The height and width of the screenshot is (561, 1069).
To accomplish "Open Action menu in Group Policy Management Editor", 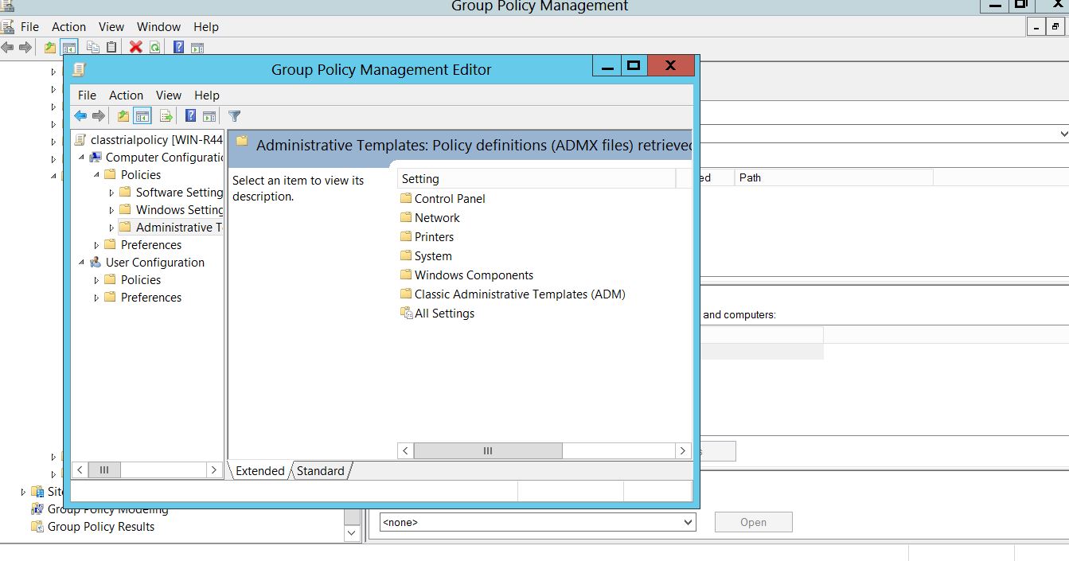I will [x=126, y=95].
